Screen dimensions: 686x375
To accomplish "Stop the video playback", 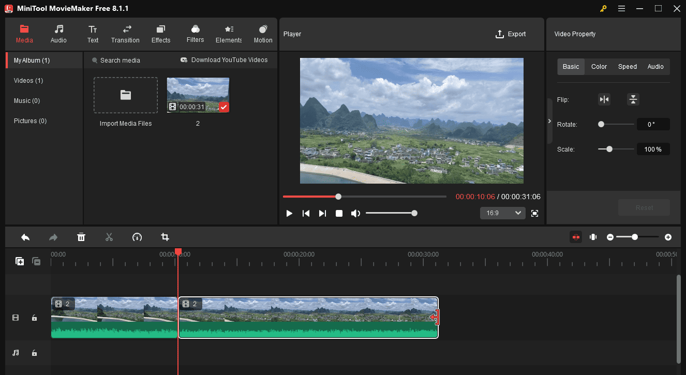I will pos(339,213).
